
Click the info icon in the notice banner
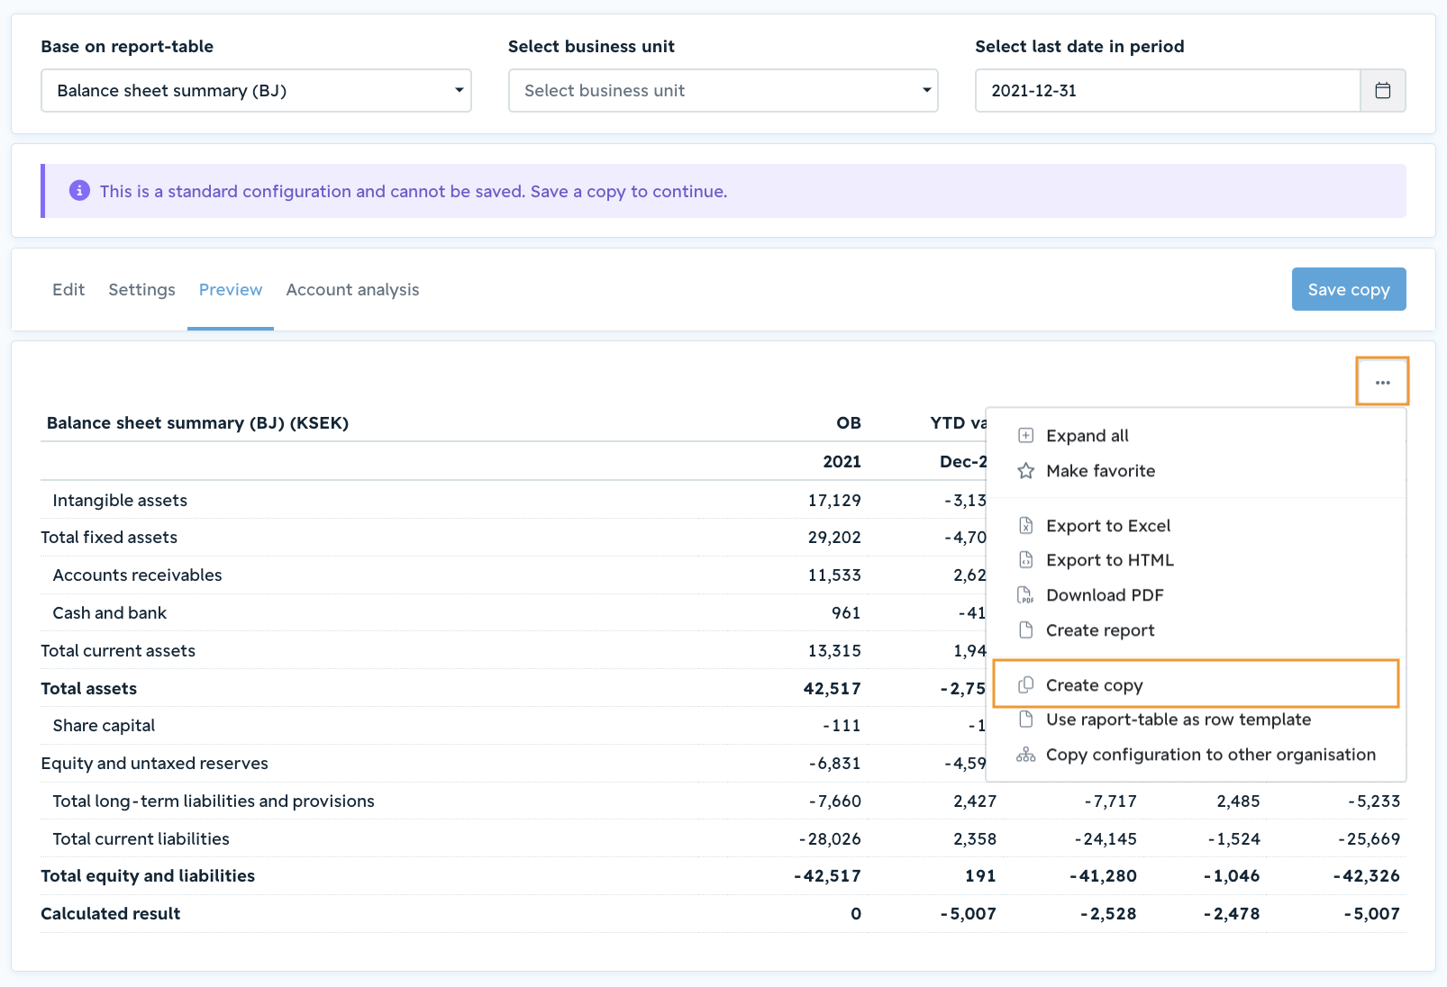[79, 191]
